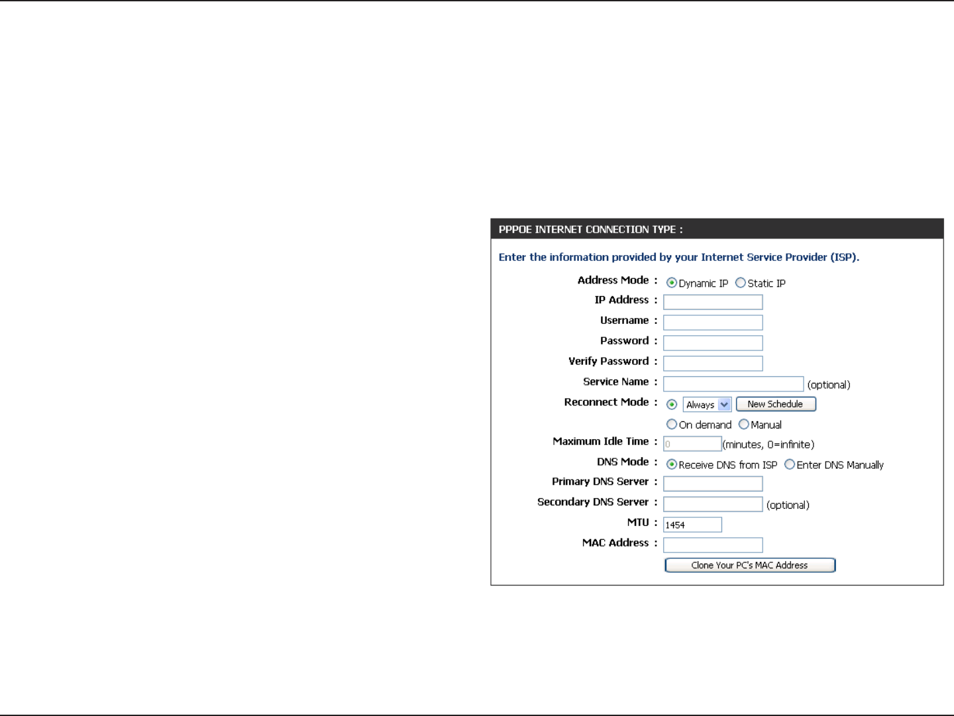
Task: Click the Maximum Idle Time field
Action: (x=692, y=444)
